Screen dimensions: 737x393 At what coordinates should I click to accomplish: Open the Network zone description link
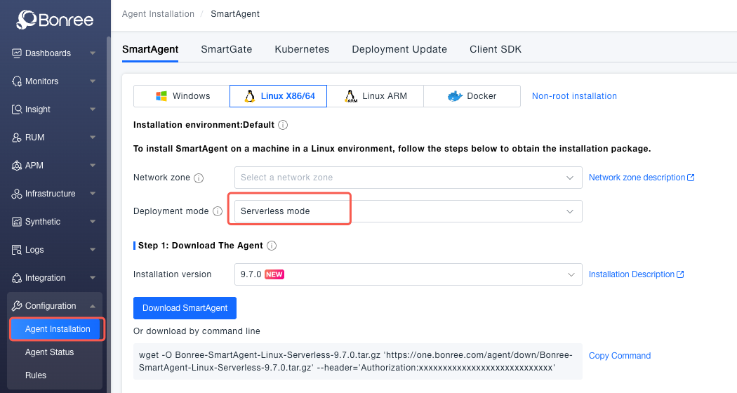click(x=641, y=178)
